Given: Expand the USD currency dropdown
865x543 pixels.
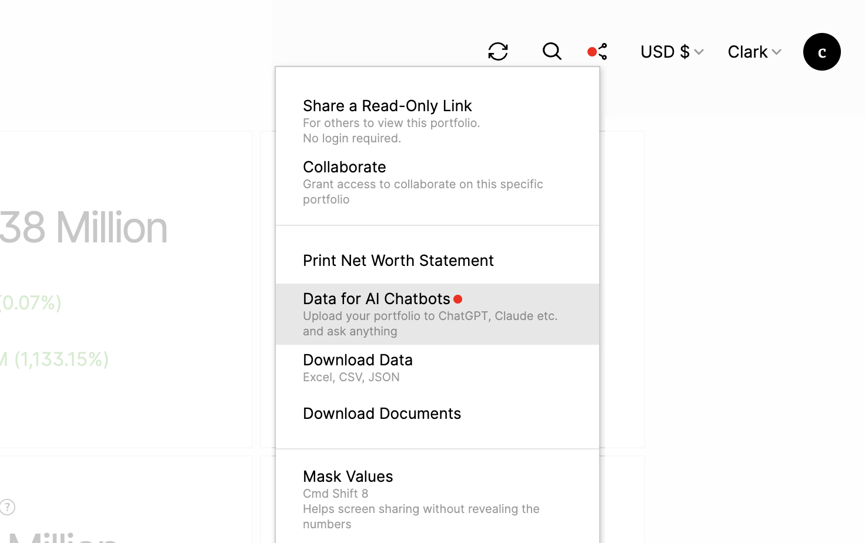Looking at the screenshot, I should [672, 52].
